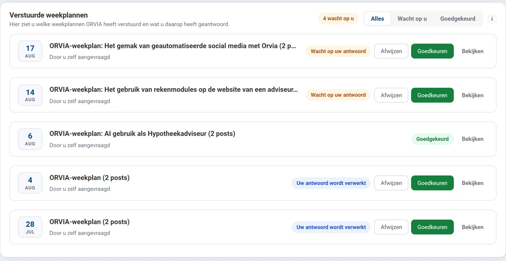Viewport: 506px width, 261px height.
Task: Open the info icon next to the filter tabs
Action: pos(492,19)
